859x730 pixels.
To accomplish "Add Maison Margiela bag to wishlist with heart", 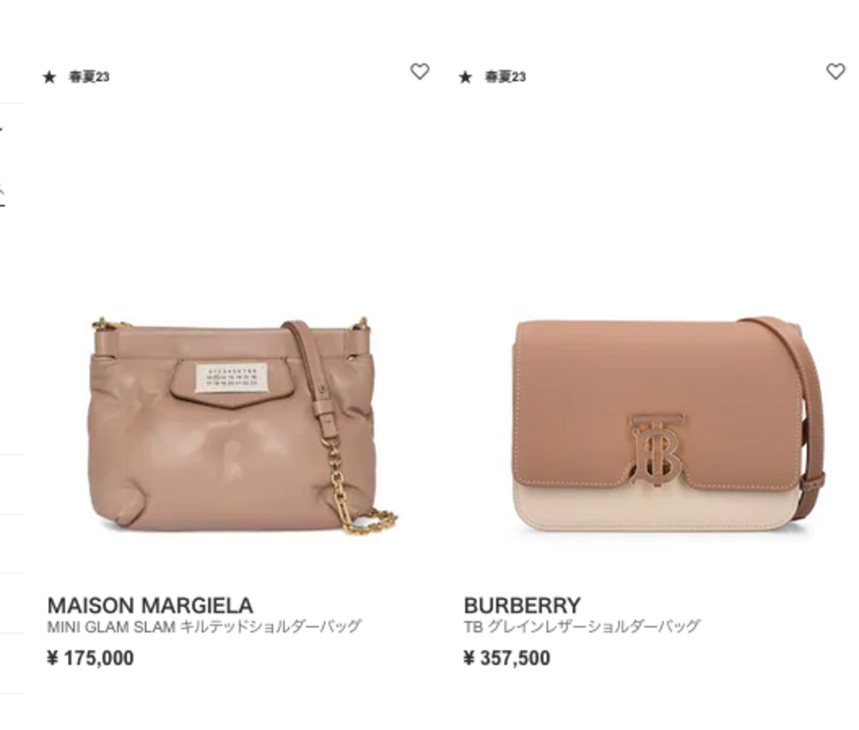I will [420, 72].
